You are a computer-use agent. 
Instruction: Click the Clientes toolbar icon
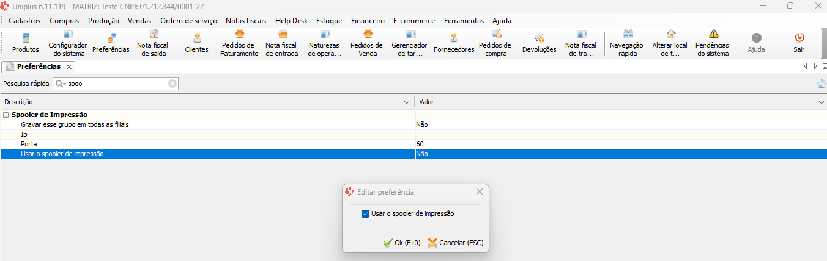(x=196, y=43)
